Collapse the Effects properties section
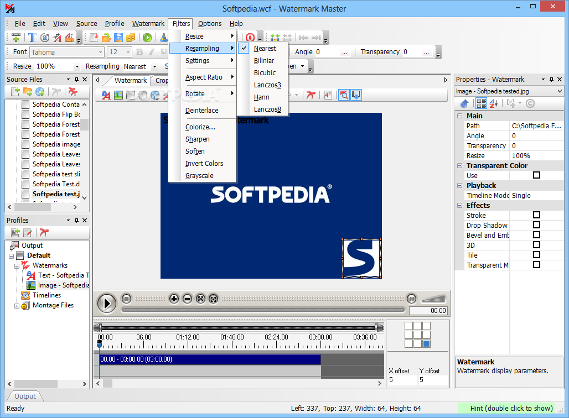 coord(460,206)
